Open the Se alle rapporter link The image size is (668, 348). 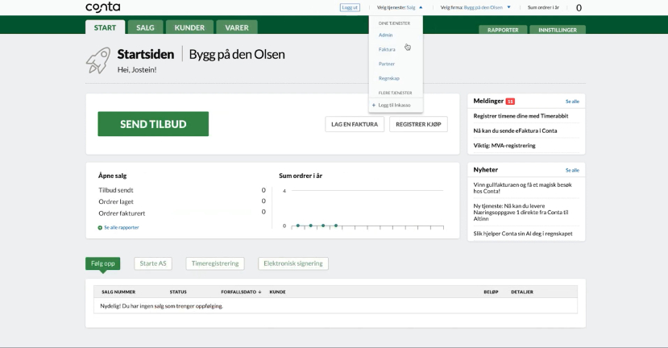coord(122,227)
